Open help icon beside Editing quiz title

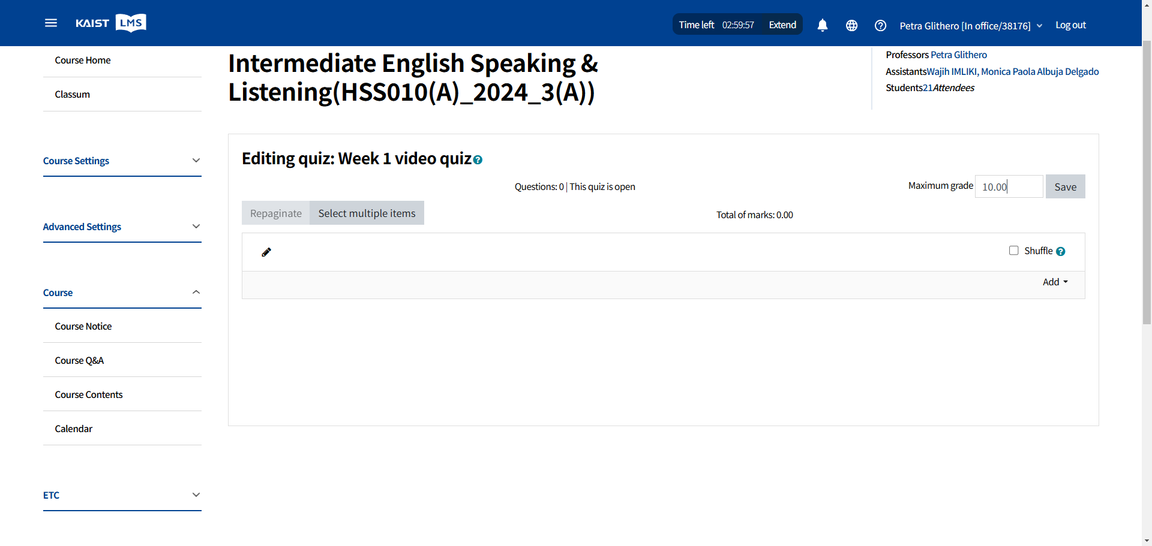478,160
